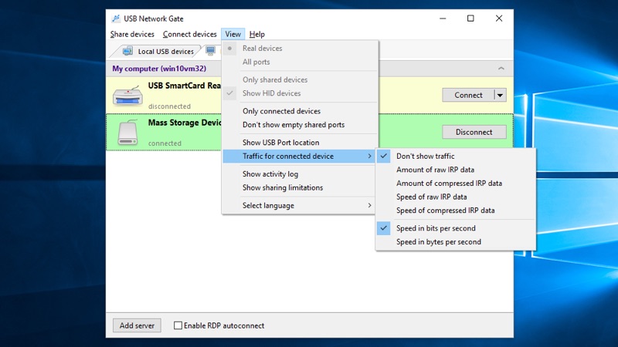Expand Traffic for connected device submenu
This screenshot has width=618, height=347.
click(300, 157)
